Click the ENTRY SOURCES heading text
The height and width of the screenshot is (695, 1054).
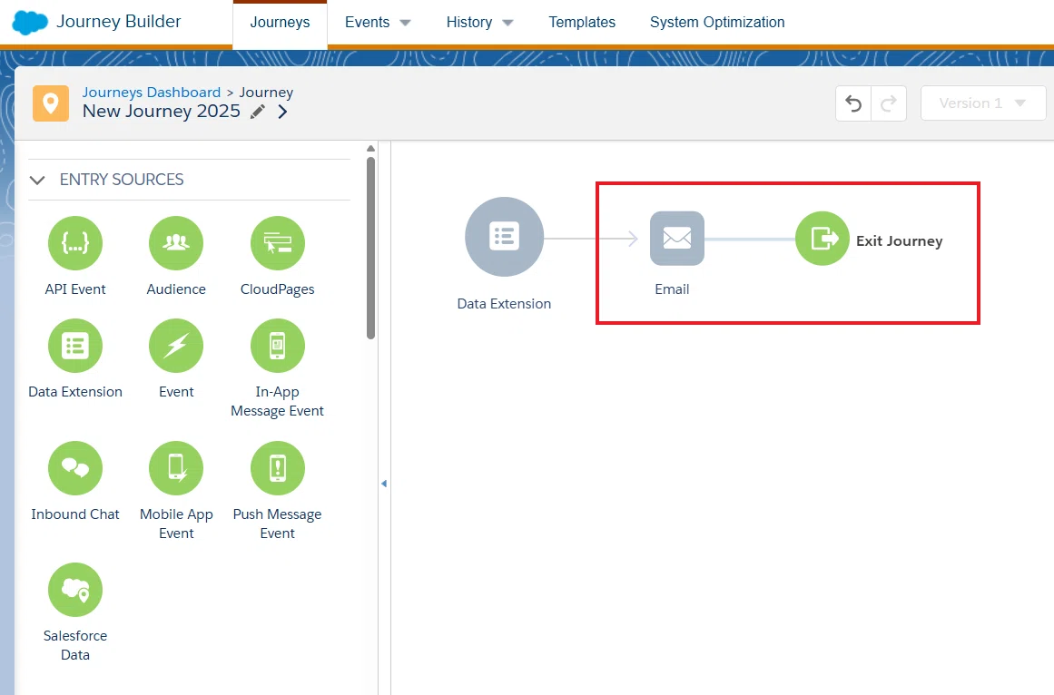pos(122,180)
